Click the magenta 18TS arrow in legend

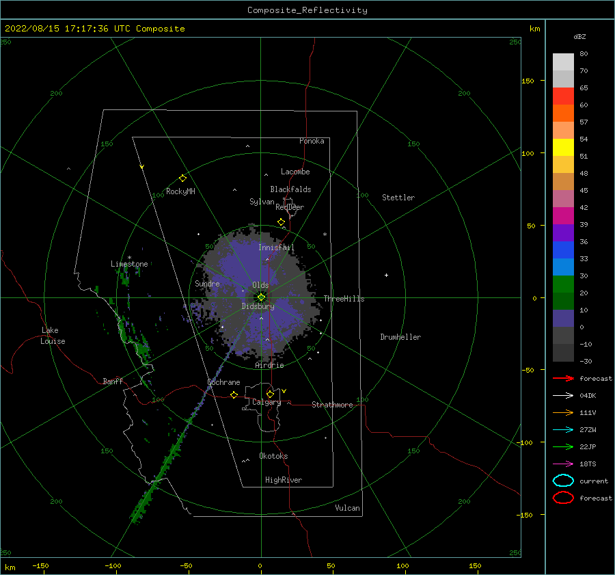563,464
